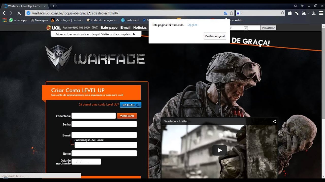This screenshot has height=182, width=325.
Task: Open the downloads toolbar icon
Action: pyautogui.click(x=314, y=13)
